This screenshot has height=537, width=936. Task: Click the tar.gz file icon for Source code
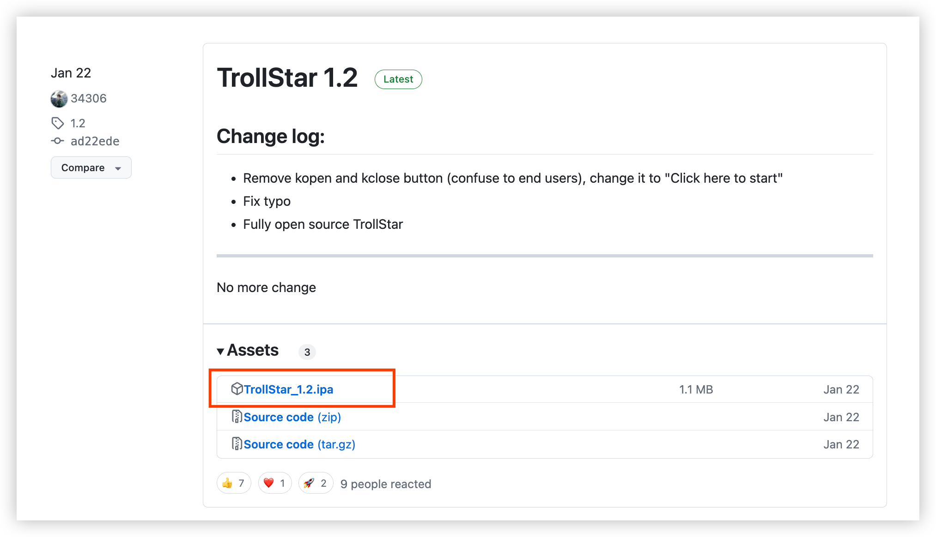237,444
